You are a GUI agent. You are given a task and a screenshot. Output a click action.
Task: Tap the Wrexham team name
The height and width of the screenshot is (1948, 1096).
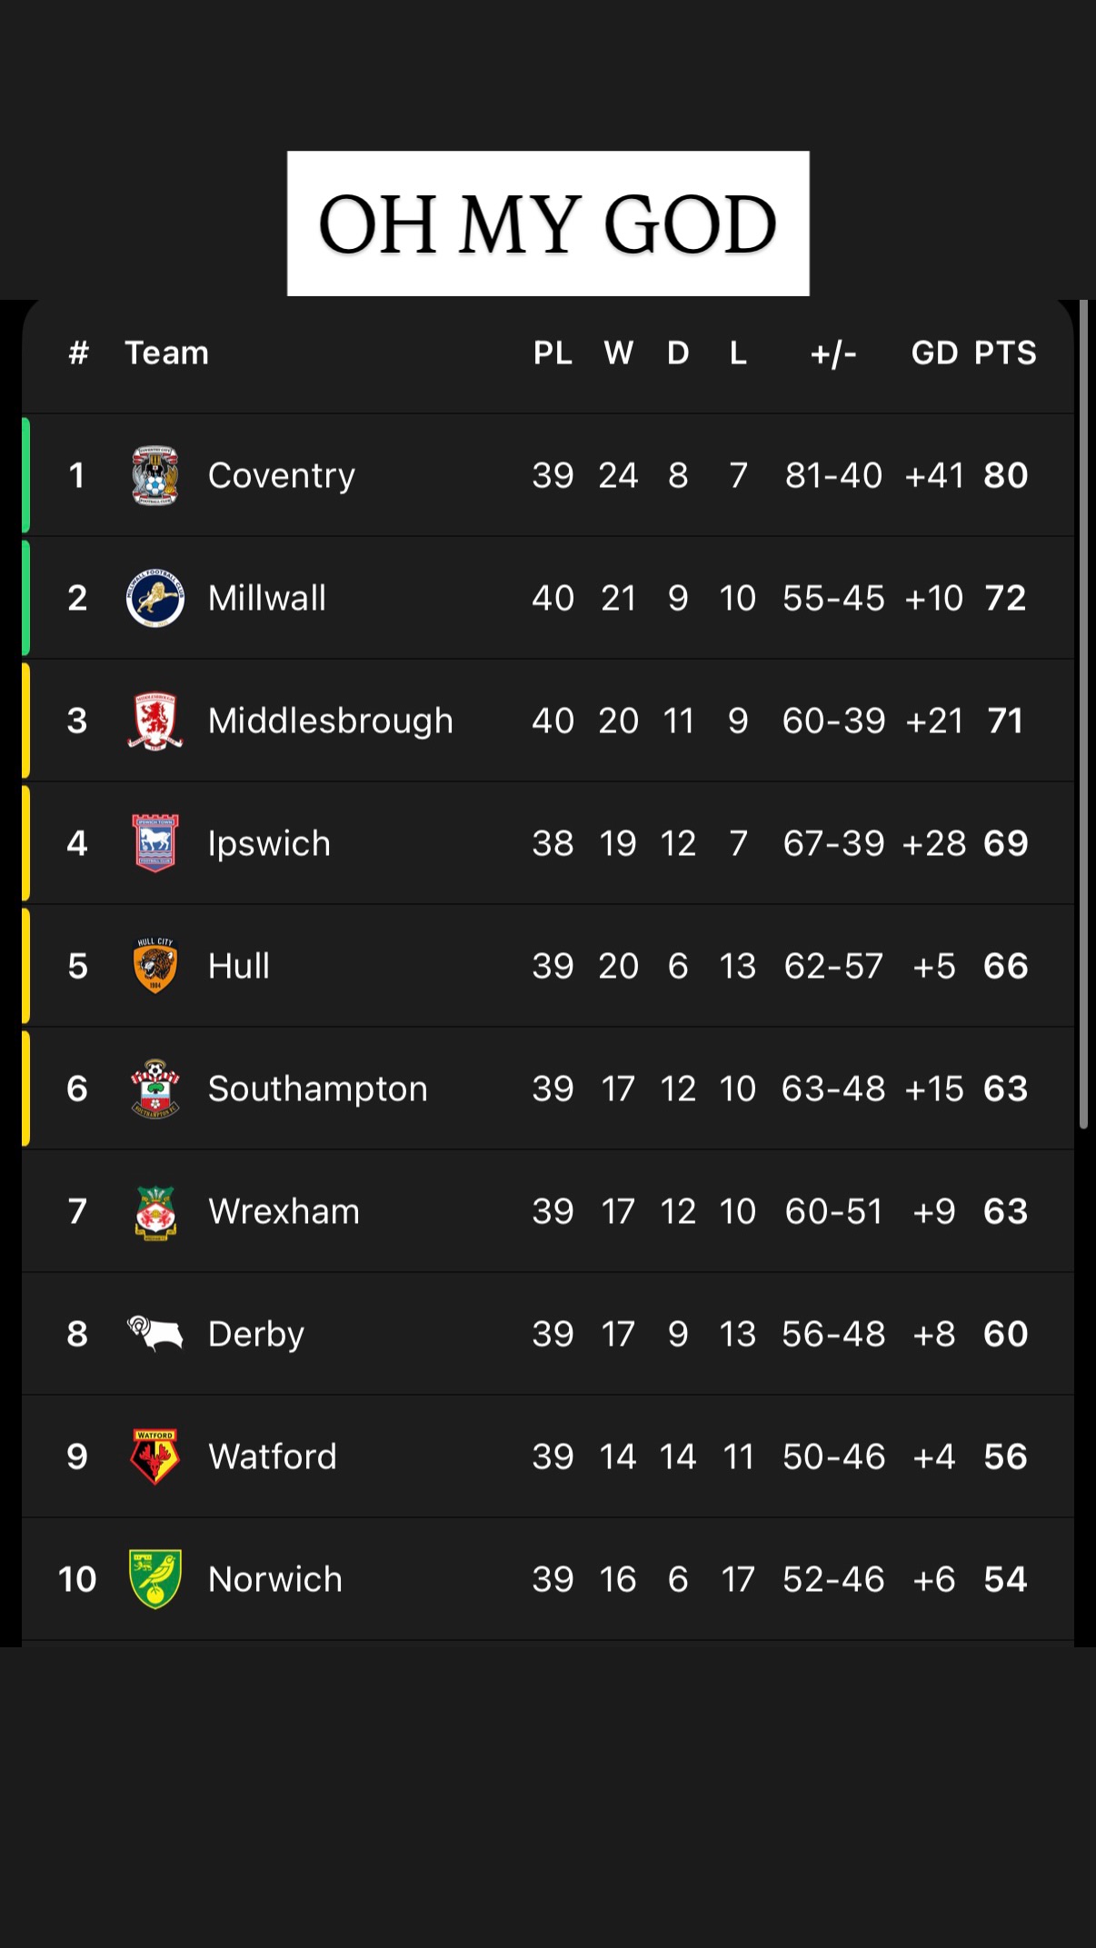[x=284, y=1212]
